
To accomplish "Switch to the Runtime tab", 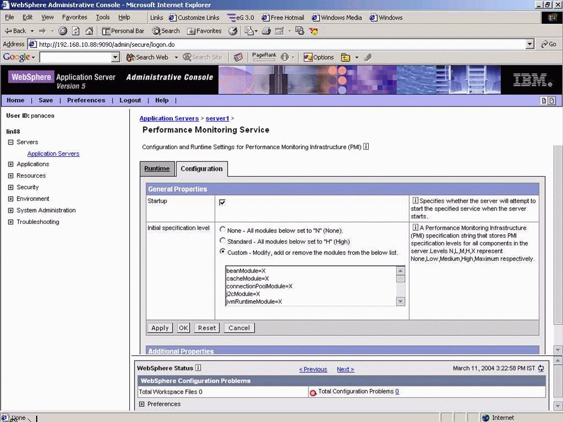I will (x=157, y=169).
